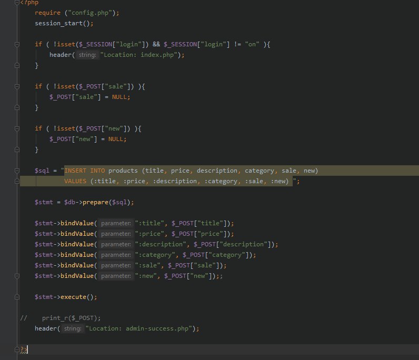Click the "Location: admin-success.php" string
Image resolution: width=419 pixels, height=360 pixels.
(139, 328)
